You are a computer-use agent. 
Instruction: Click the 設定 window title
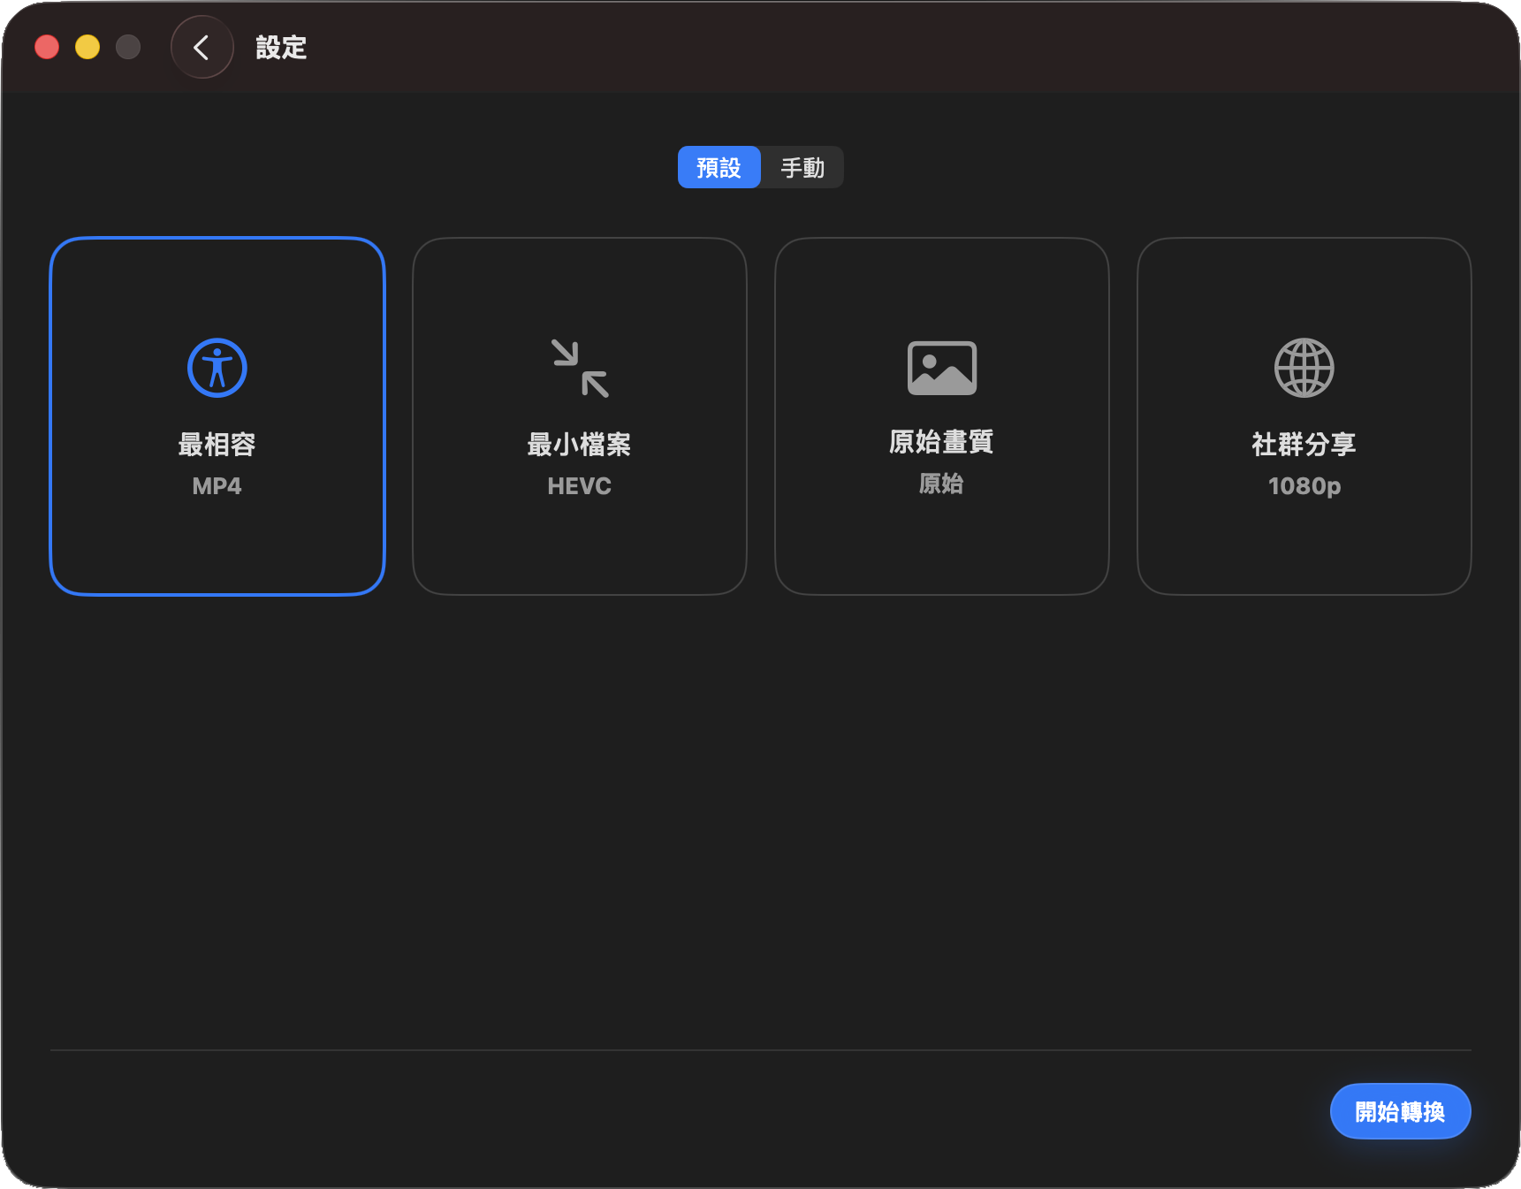281,48
